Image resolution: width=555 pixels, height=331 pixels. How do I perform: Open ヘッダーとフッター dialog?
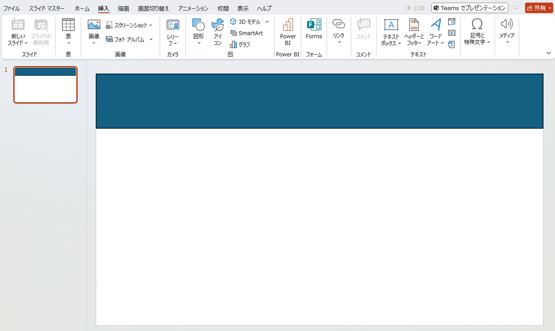click(x=414, y=32)
